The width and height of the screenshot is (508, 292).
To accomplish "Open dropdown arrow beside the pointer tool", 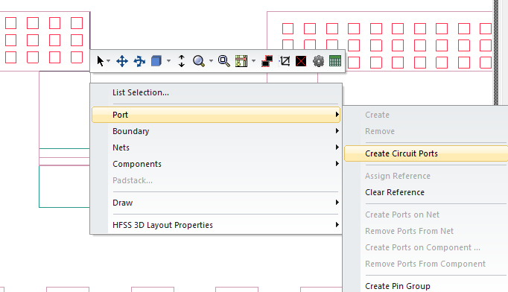I will (x=109, y=61).
